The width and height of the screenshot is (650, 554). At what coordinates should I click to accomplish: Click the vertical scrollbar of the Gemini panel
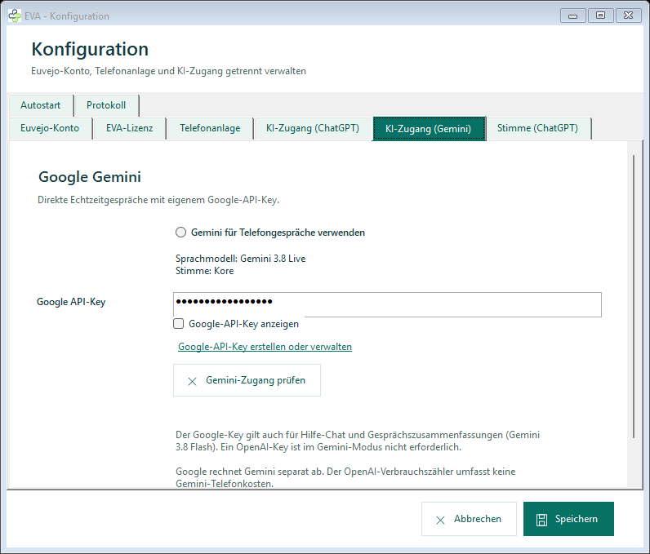point(634,296)
